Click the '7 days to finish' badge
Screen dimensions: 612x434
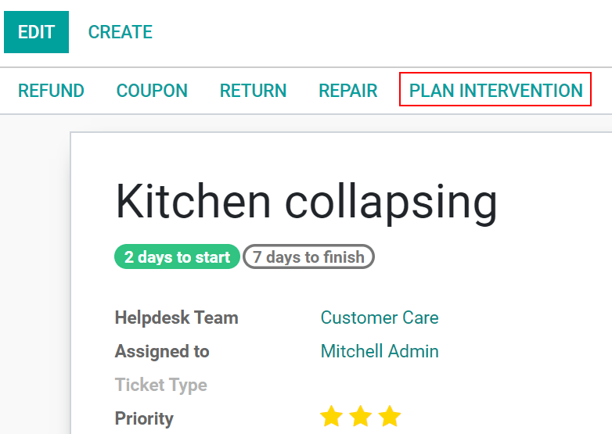tap(308, 257)
